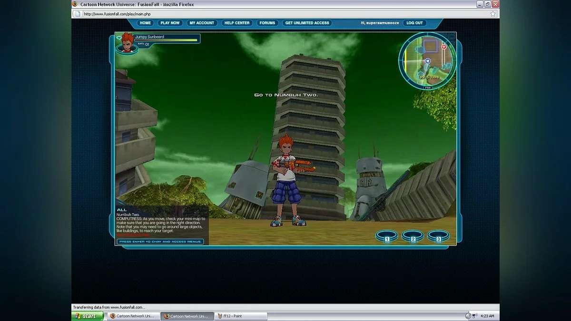Click the PRESS ENTER TO CHAT bar

click(160, 242)
